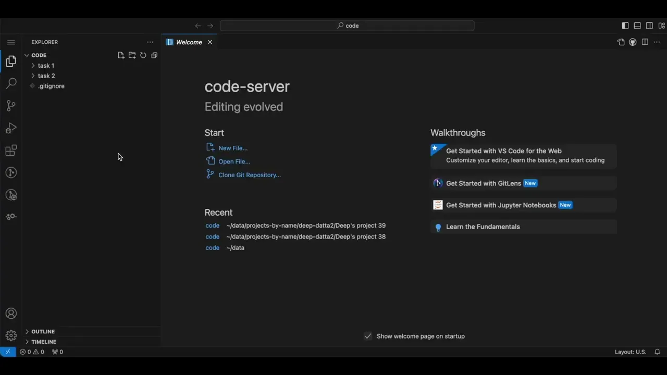Open the customize layout icon
Viewport: 667px width, 375px height.
coord(662,26)
